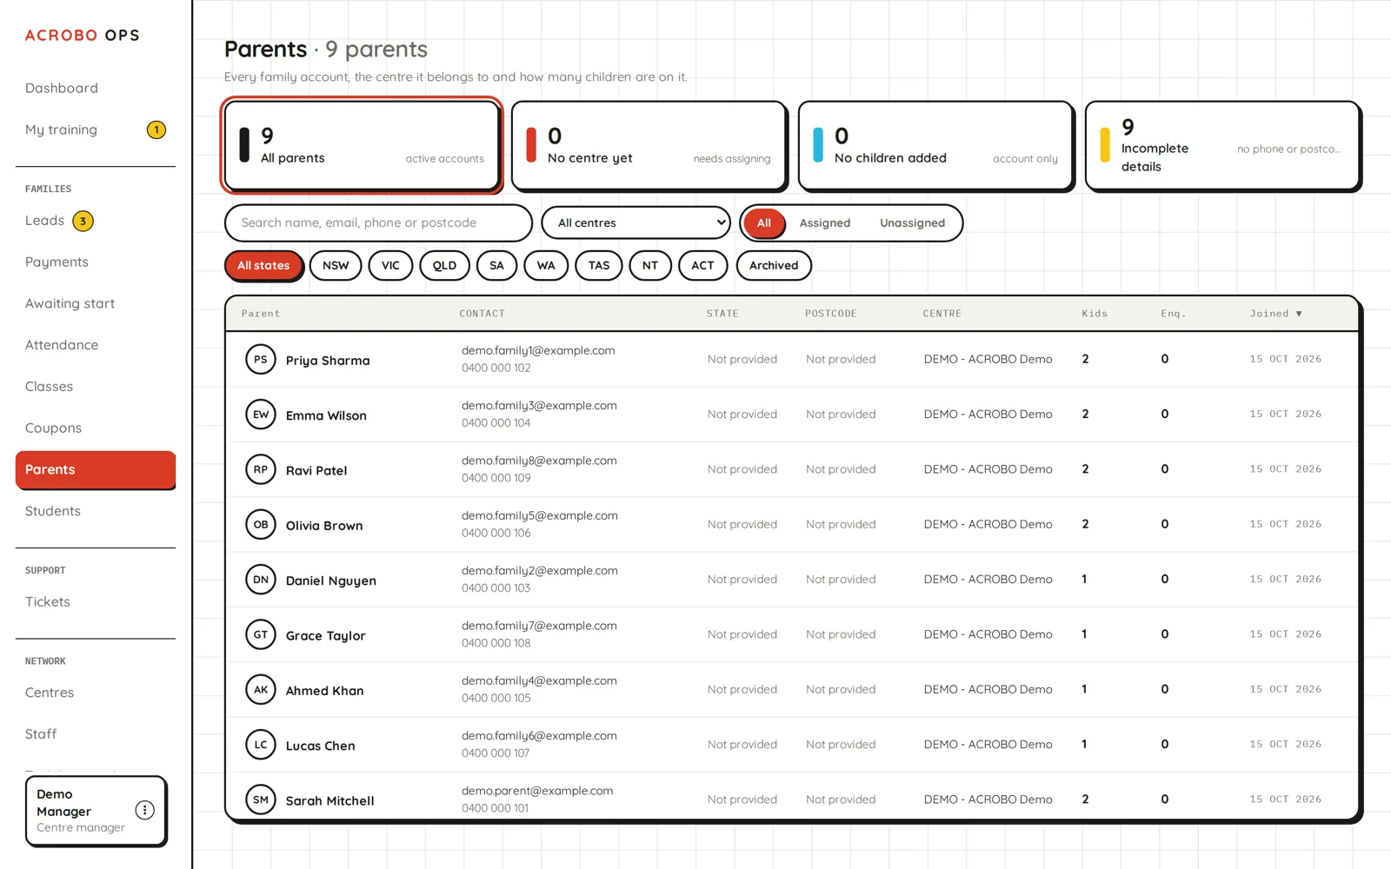Click the My training notification badge

(156, 129)
